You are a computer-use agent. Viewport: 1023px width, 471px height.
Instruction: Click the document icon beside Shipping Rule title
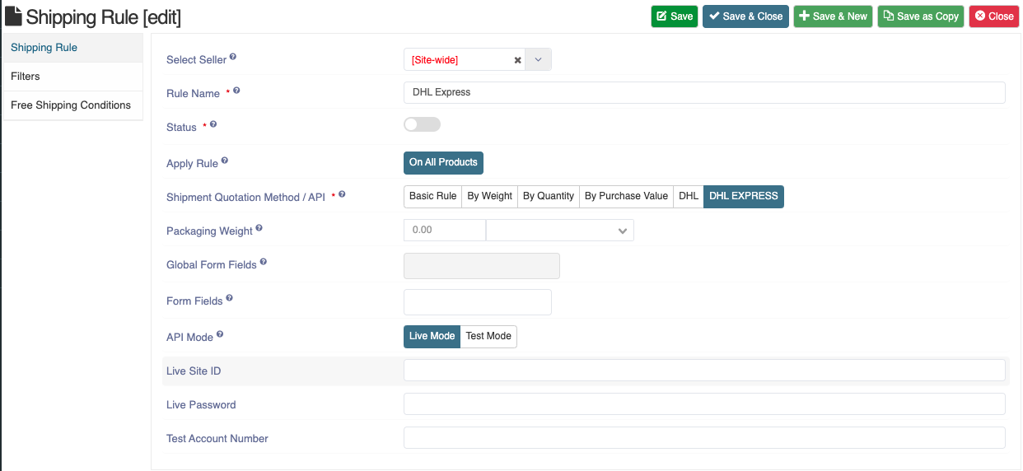[13, 16]
